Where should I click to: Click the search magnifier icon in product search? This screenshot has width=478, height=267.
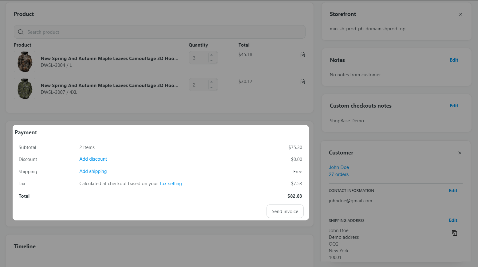click(x=21, y=32)
